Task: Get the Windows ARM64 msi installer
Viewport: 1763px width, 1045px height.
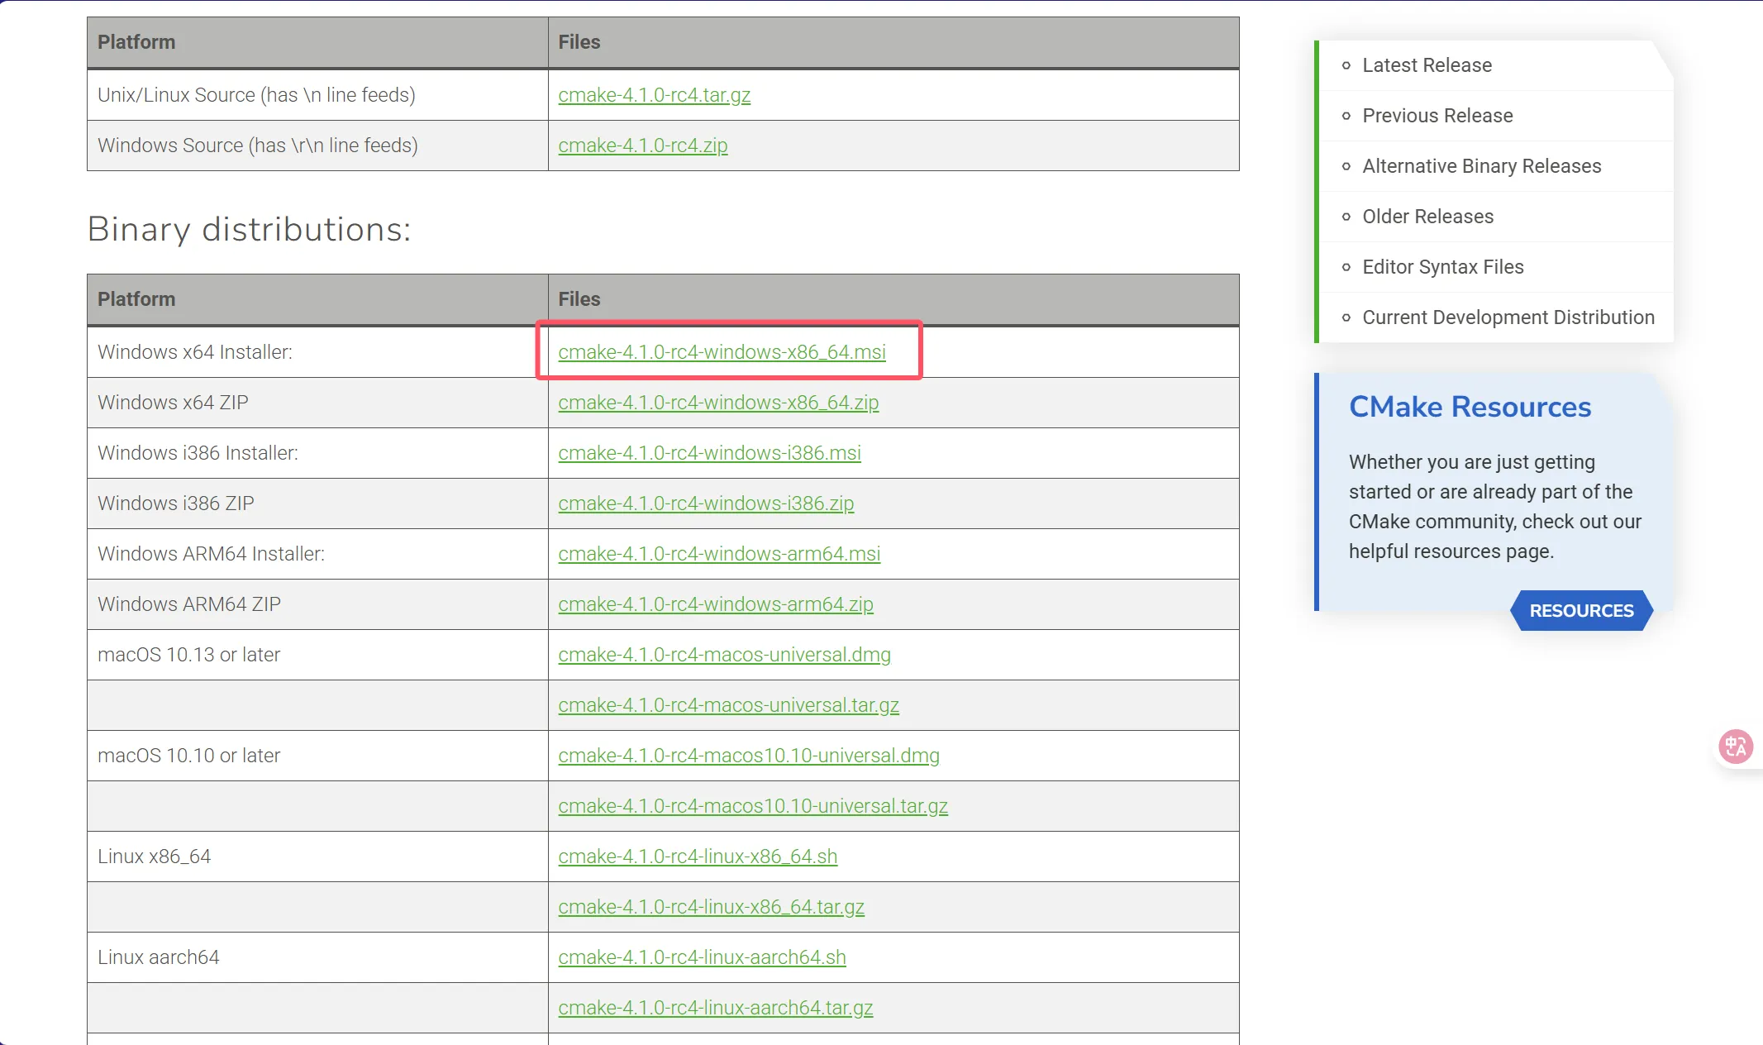Action: 719,554
